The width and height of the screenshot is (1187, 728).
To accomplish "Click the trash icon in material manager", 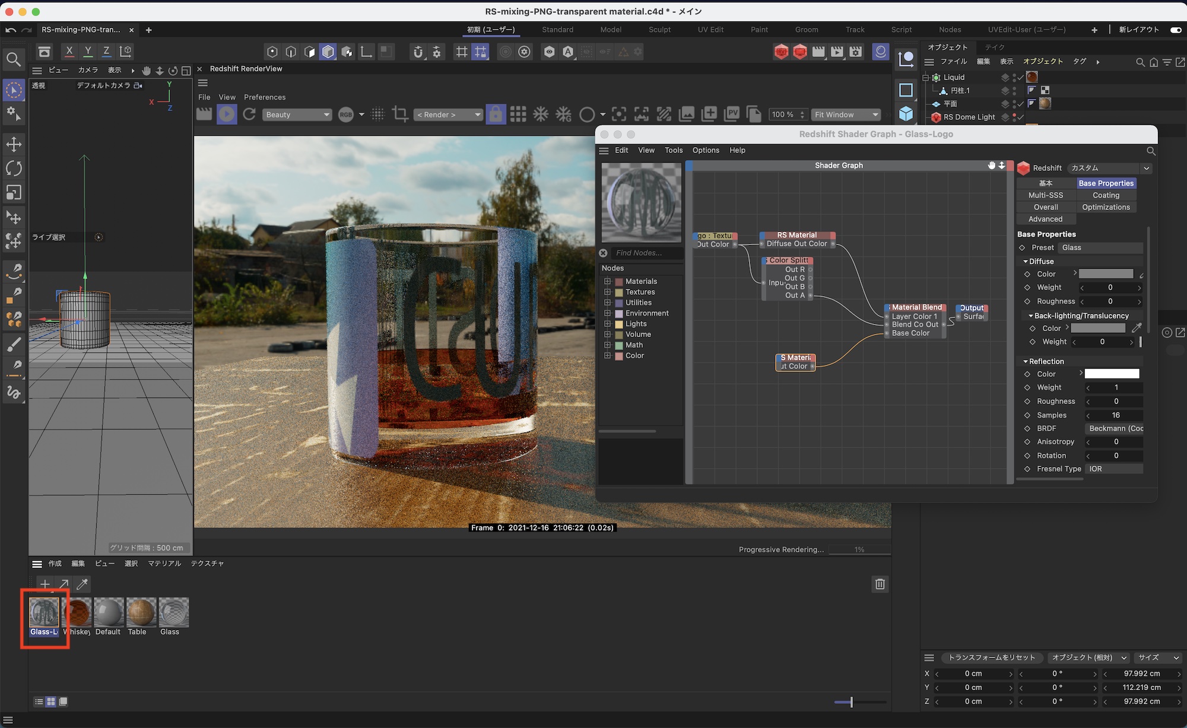I will point(880,584).
